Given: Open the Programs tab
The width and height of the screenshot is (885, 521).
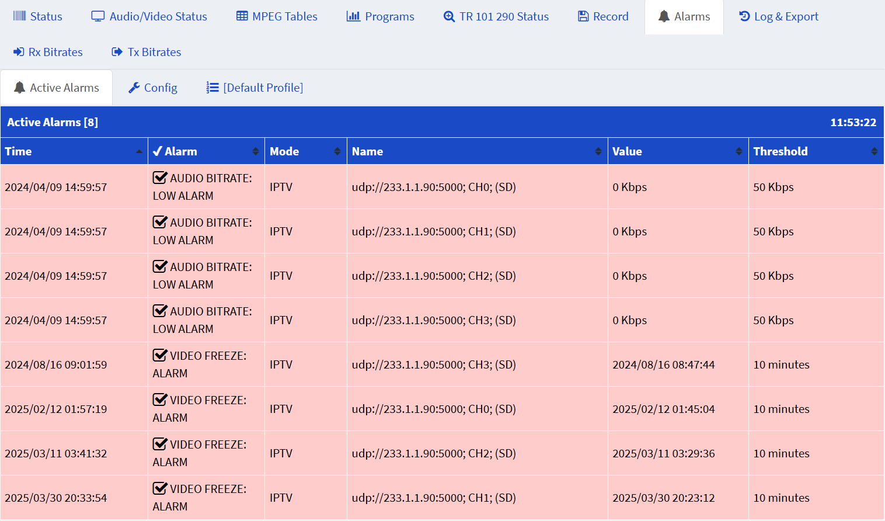Looking at the screenshot, I should point(380,16).
